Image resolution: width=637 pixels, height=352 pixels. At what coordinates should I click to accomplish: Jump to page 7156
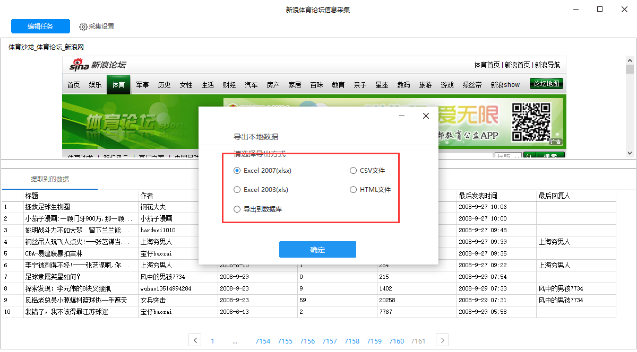pyautogui.click(x=307, y=341)
